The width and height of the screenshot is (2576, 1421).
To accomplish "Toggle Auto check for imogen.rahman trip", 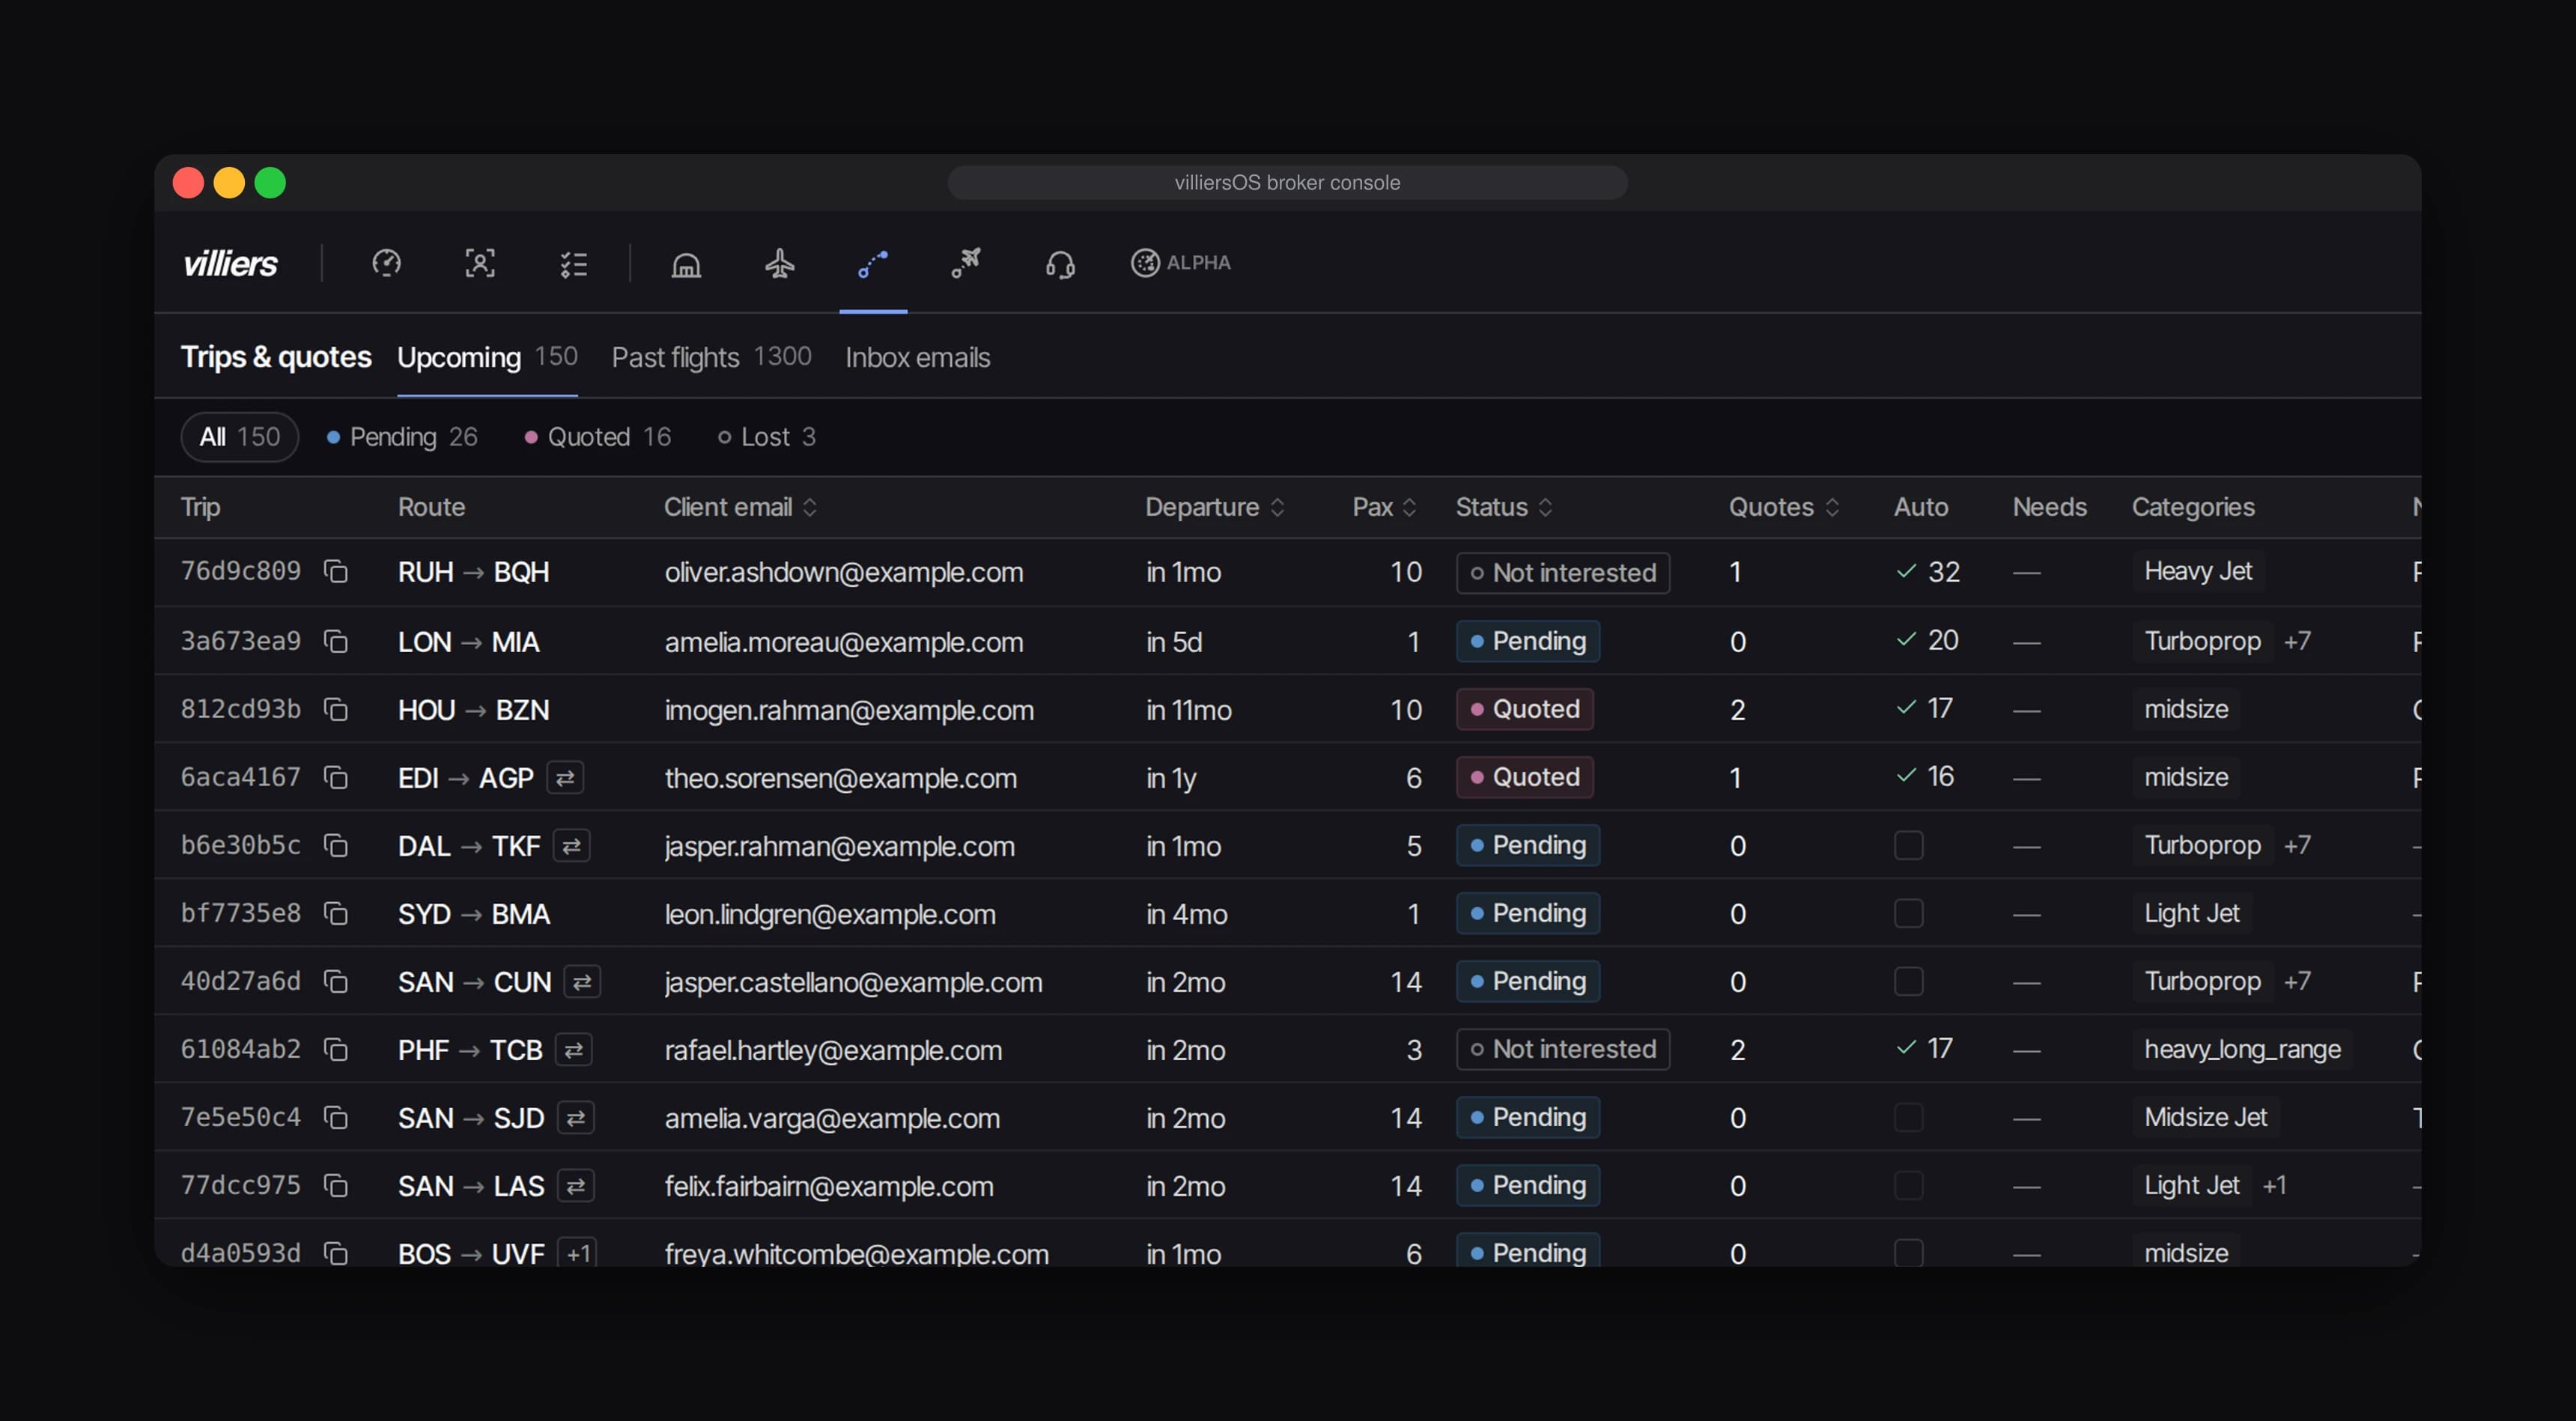I will (x=1906, y=707).
